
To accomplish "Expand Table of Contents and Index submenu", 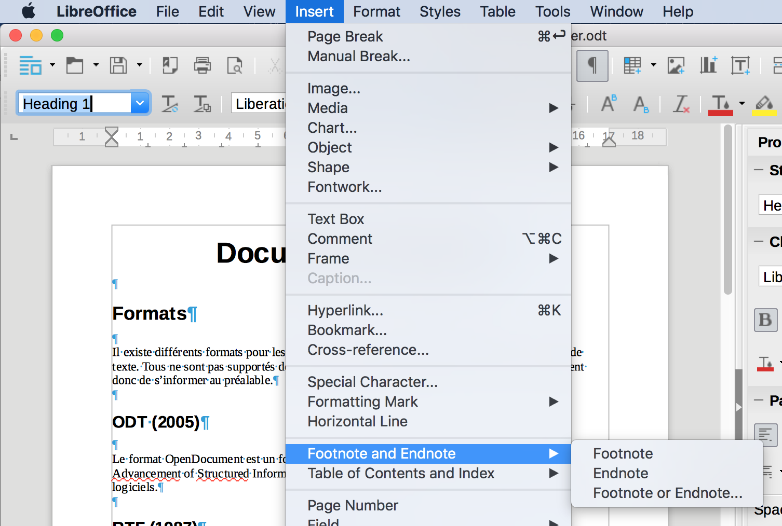I will tap(428, 473).
